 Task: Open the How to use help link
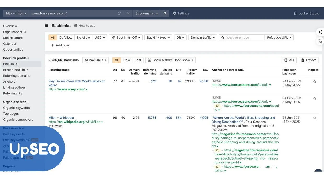tap(84, 26)
